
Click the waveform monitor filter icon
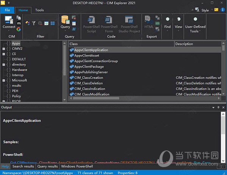tap(46, 23)
